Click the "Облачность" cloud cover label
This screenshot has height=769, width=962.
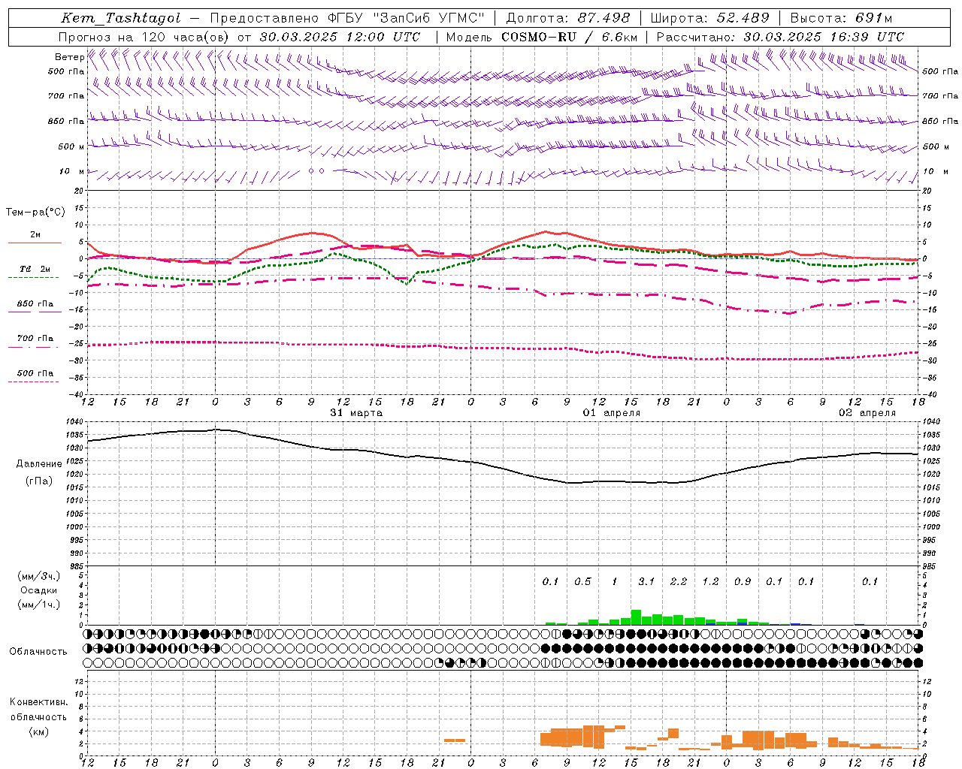[x=38, y=652]
